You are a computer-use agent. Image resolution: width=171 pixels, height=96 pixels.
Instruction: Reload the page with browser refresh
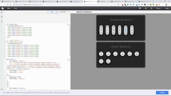point(7,5)
